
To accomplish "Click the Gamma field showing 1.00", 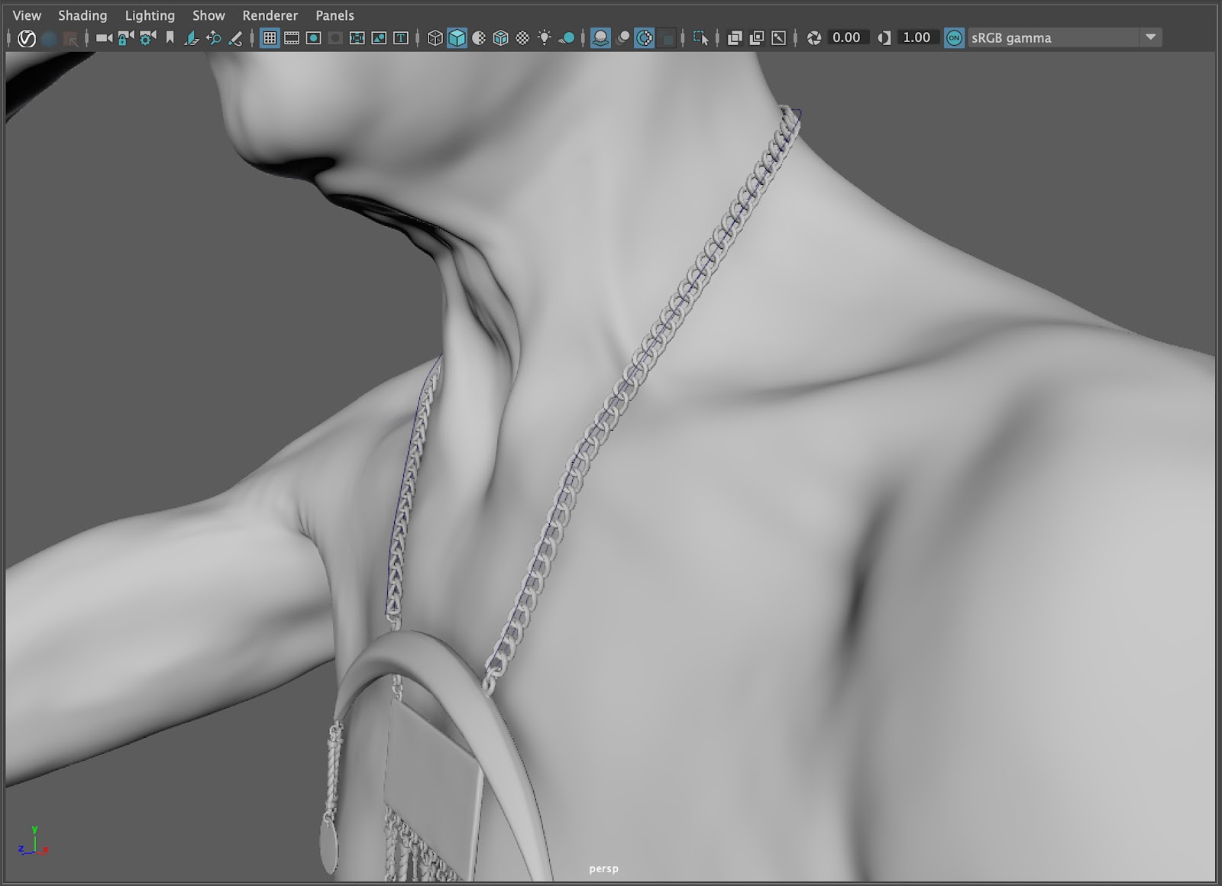I will point(916,37).
